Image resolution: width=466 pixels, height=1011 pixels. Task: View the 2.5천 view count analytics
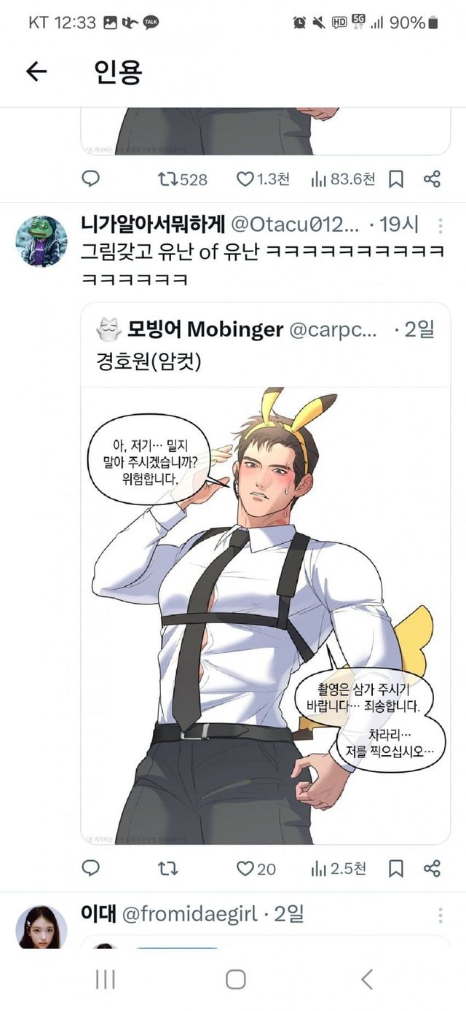[339, 868]
